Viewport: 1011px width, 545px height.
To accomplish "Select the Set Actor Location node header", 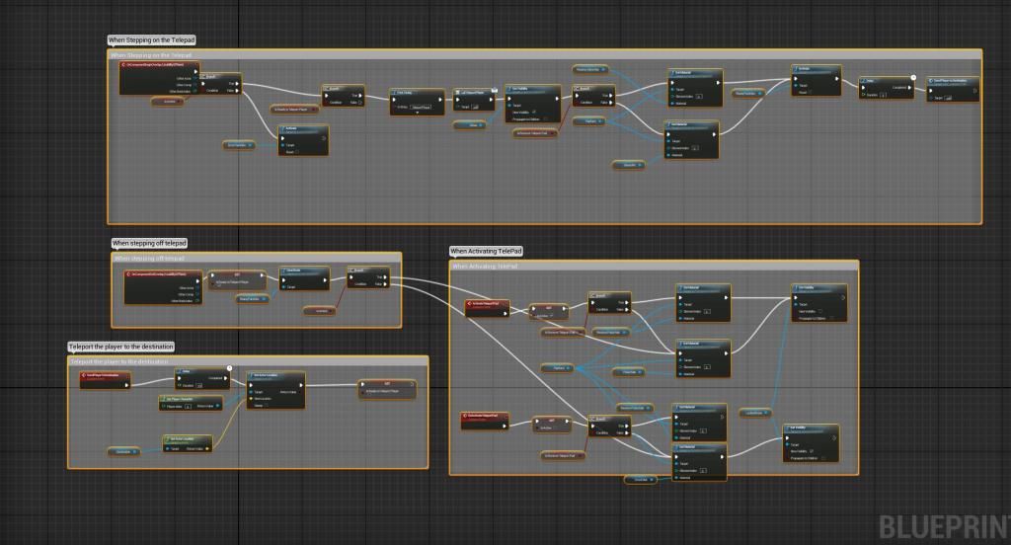I will (276, 375).
